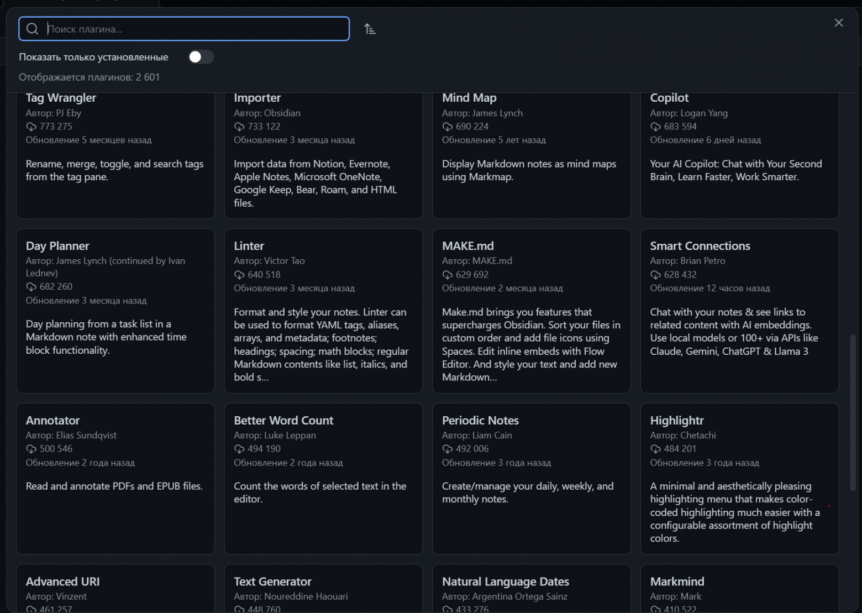
Task: Click the magnifier icon in the plugin search box
Action: (x=33, y=29)
